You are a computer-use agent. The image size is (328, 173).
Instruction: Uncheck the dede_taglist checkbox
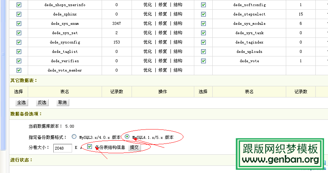coord(19,51)
